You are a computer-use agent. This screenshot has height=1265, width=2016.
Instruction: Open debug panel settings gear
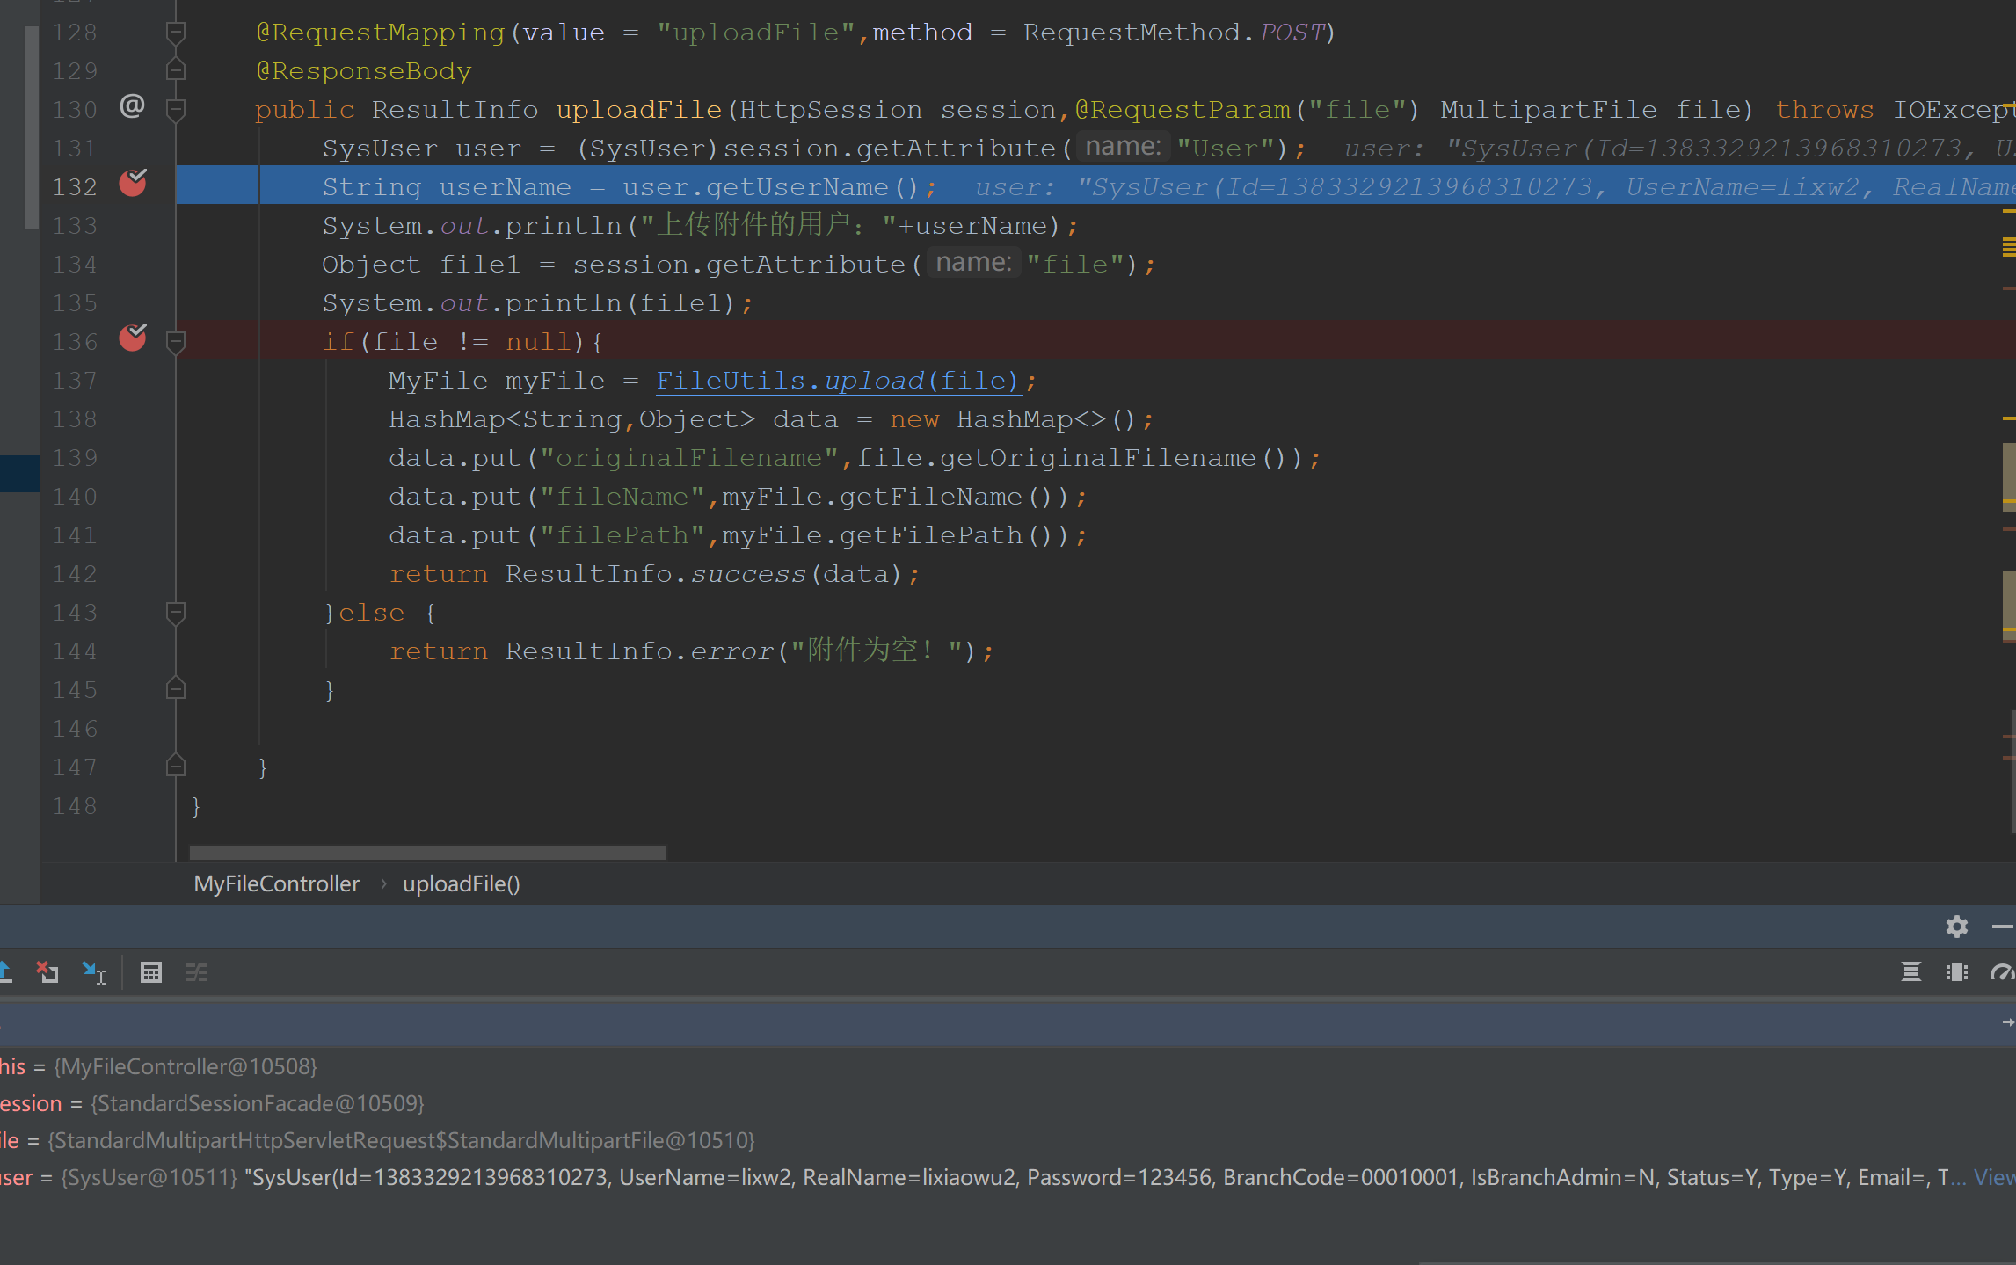pyautogui.click(x=1956, y=927)
